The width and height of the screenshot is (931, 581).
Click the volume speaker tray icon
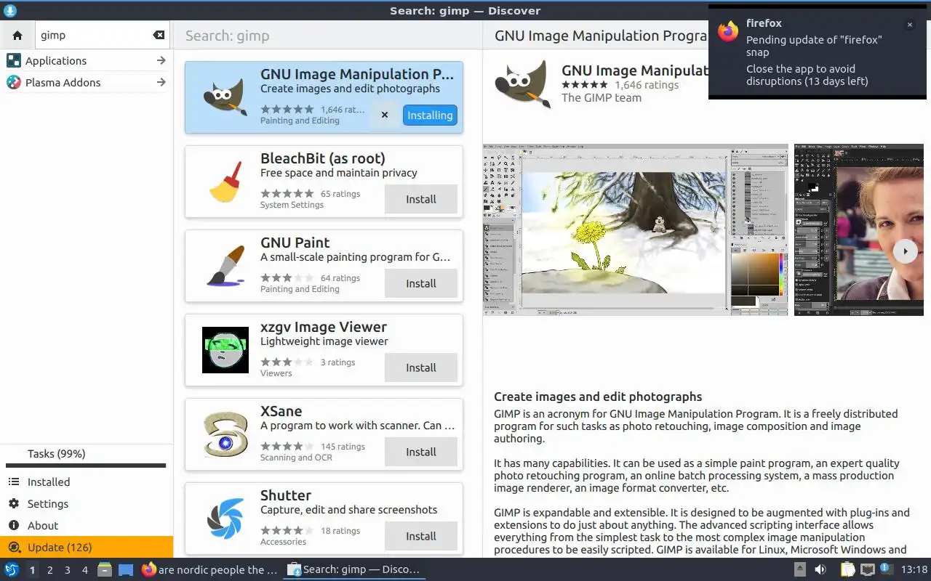[x=820, y=570]
